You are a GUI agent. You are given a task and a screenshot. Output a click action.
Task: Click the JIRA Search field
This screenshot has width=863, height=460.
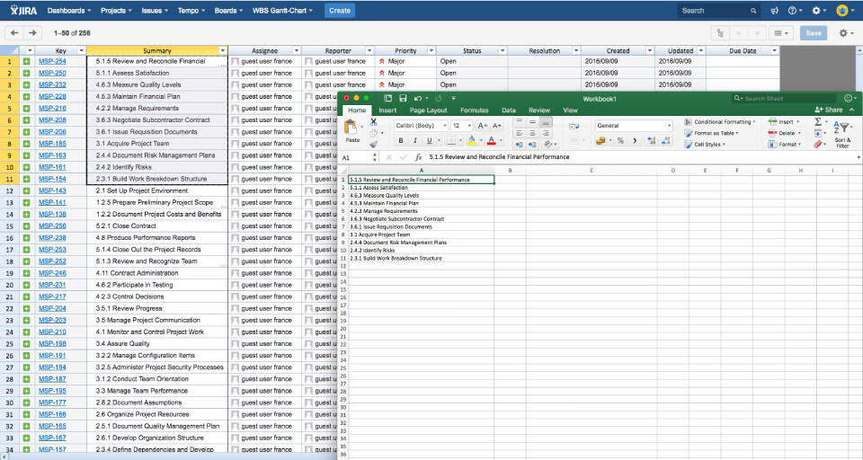[x=719, y=11]
